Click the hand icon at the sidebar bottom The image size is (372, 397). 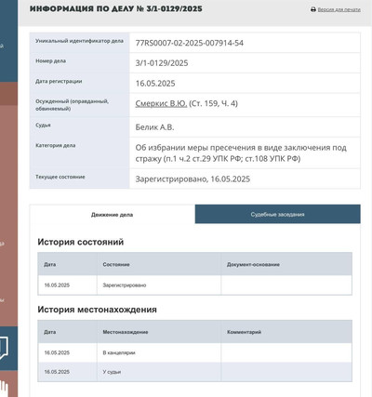click(x=4, y=389)
